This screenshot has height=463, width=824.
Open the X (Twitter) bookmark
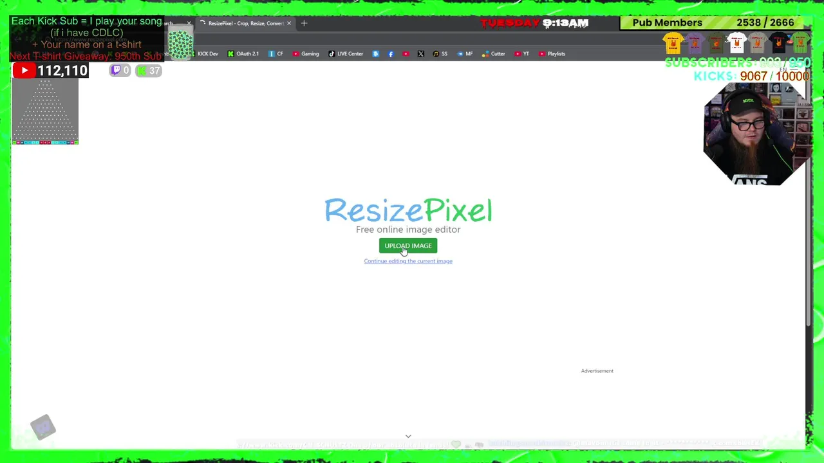point(421,54)
